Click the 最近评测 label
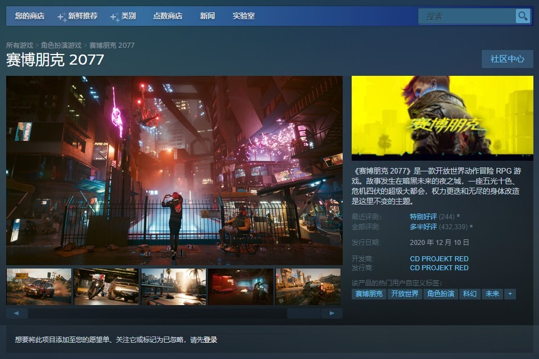The image size is (539, 359). coord(366,216)
